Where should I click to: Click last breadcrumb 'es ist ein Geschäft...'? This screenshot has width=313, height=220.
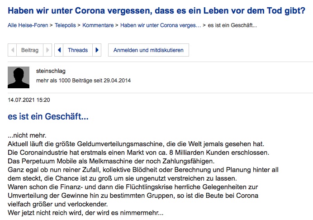pos(232,25)
